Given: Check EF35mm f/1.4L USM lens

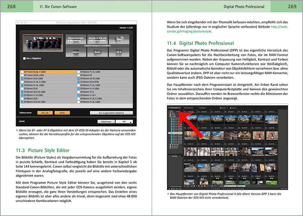Looking at the screenshot, I should point(79,72).
